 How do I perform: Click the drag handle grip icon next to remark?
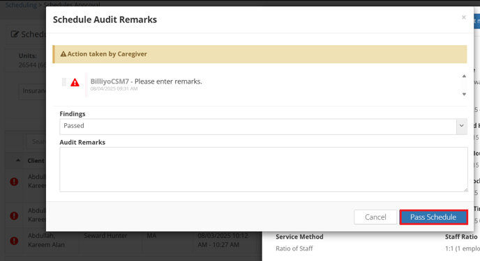64,82
